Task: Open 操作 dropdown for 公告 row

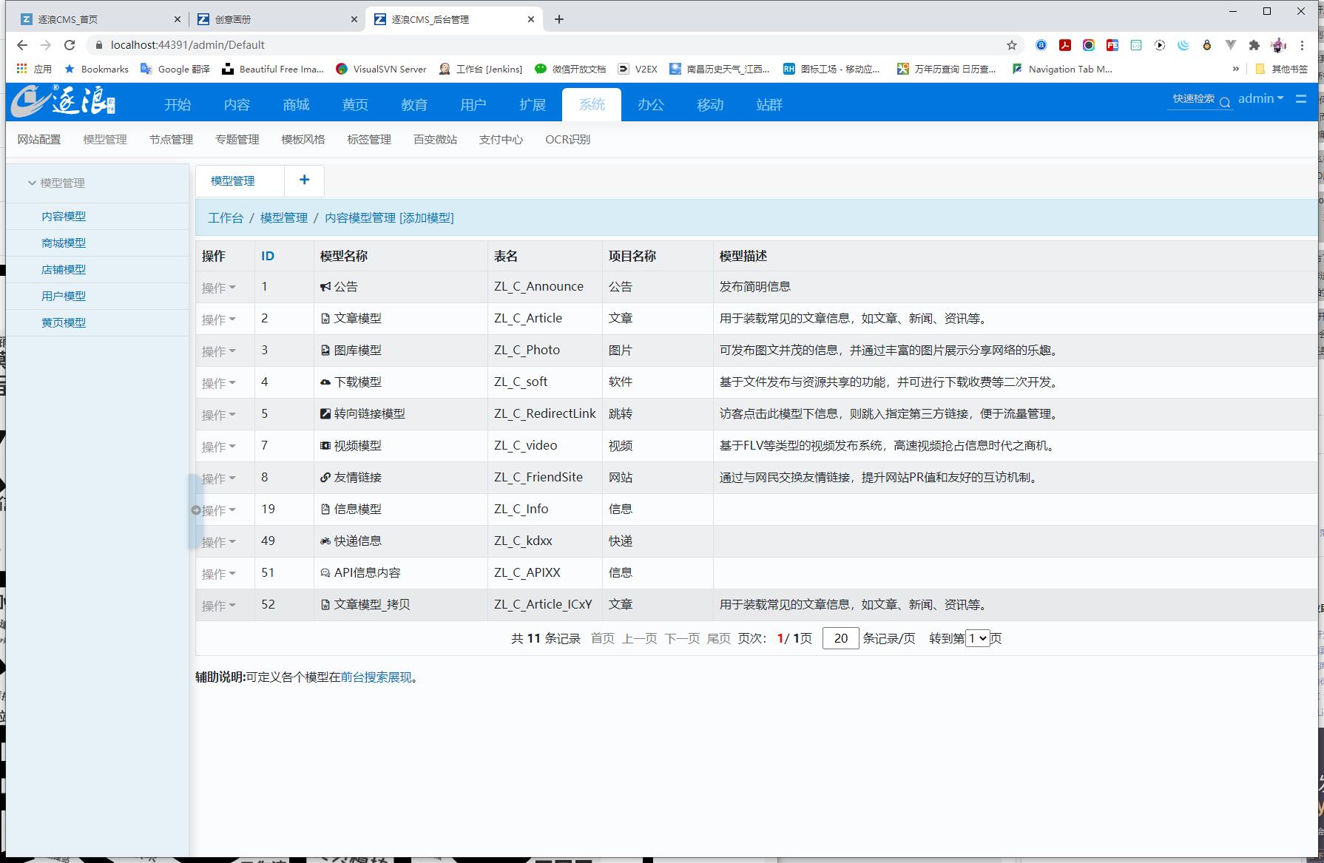Action: pyautogui.click(x=218, y=288)
